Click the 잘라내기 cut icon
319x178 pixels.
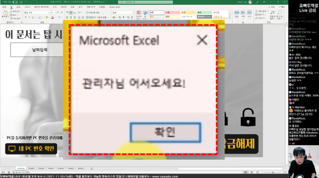coord(11,12)
